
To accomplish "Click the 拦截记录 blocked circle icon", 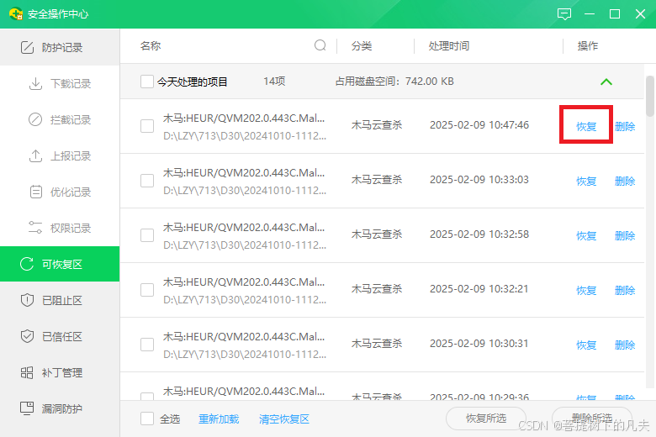I will [35, 119].
